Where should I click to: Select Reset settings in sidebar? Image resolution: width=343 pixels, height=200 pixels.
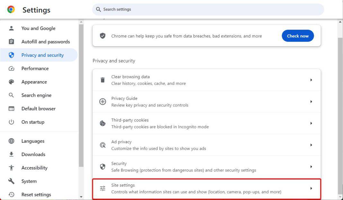36,195
